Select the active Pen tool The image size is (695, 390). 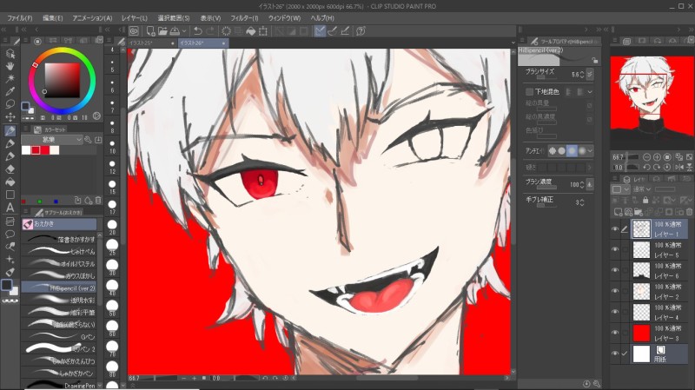10,130
